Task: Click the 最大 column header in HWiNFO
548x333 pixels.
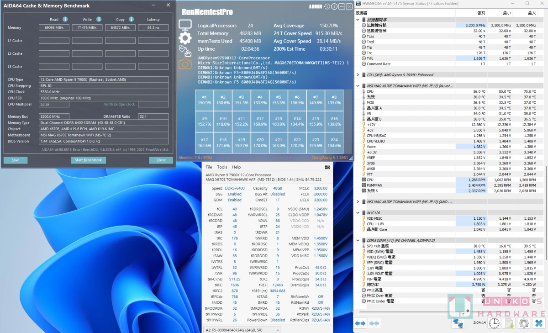Action: tap(526, 13)
